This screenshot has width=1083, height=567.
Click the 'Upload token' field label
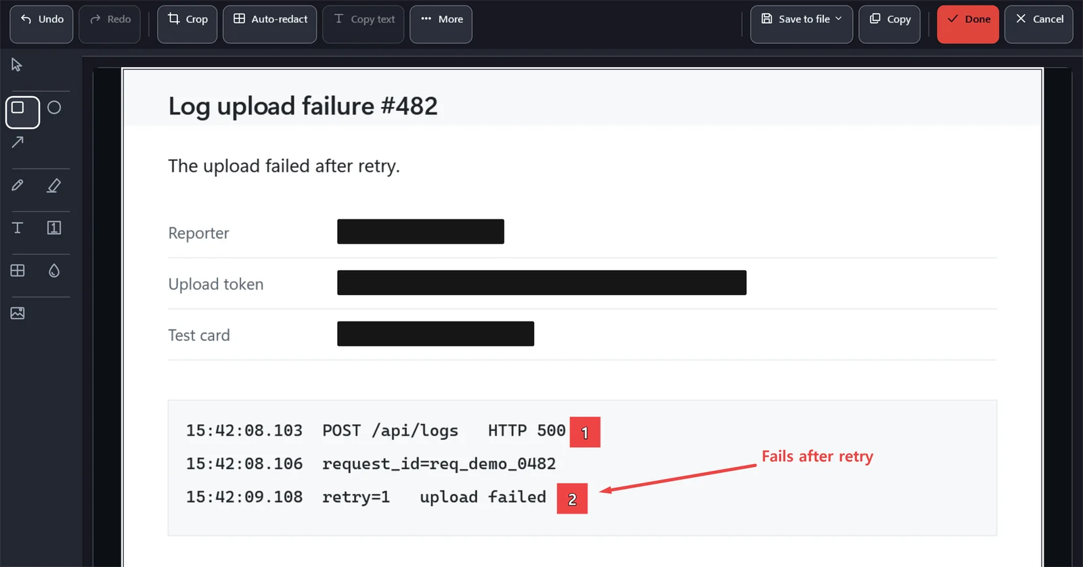click(216, 284)
